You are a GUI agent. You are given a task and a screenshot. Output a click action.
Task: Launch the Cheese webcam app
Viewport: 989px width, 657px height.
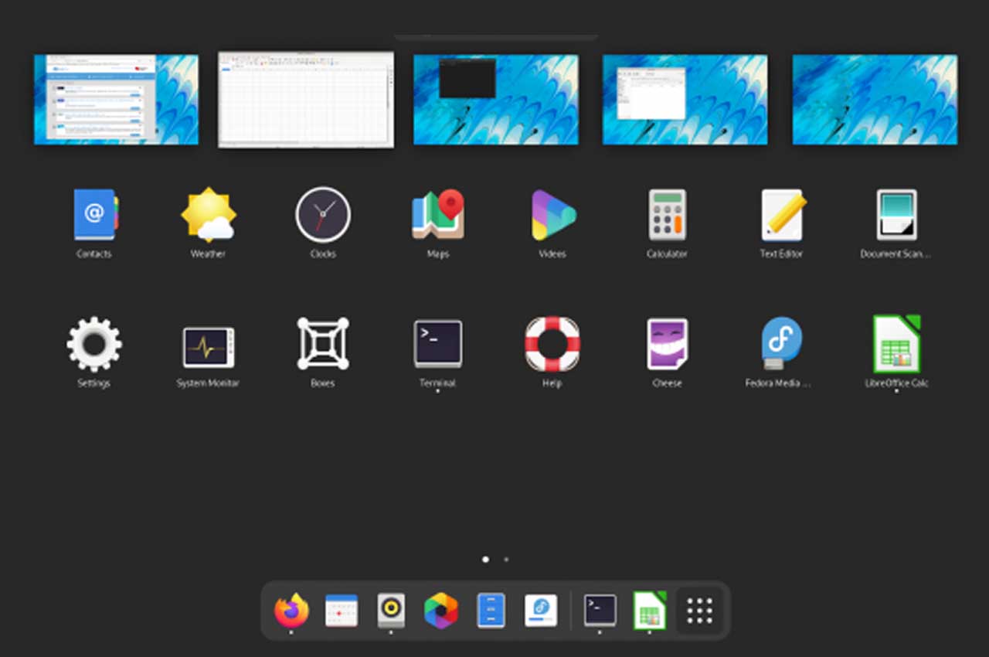tap(667, 344)
